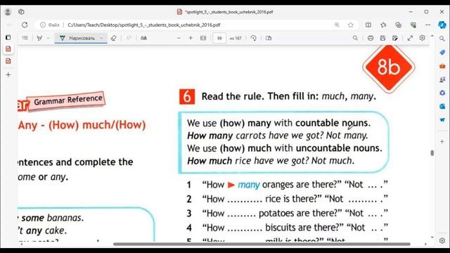This screenshot has width=450, height=253.
Task: Search within the PDF
Action: pos(355,38)
